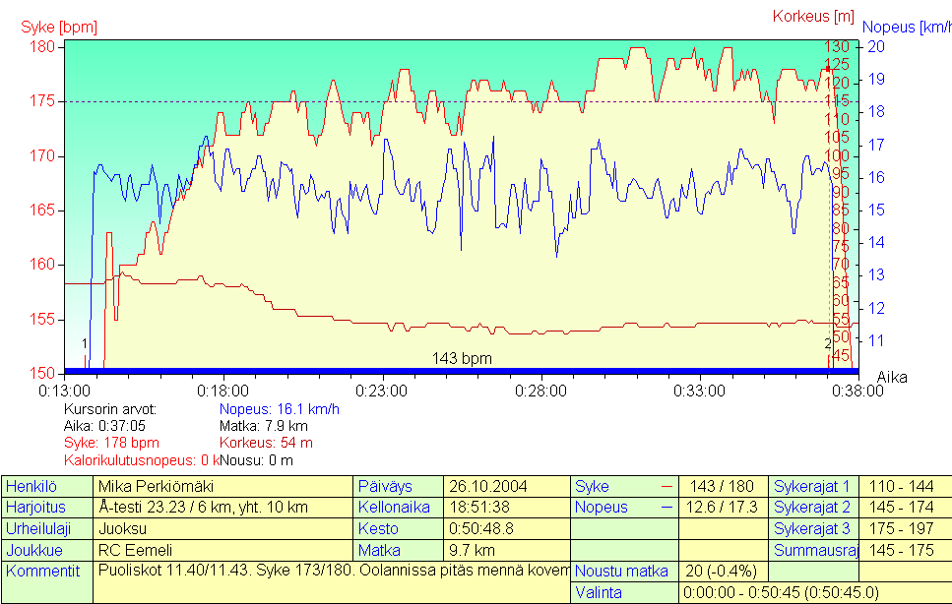Click the Nopeus [km/h] axis title
This screenshot has width=952, height=604.
click(x=906, y=27)
